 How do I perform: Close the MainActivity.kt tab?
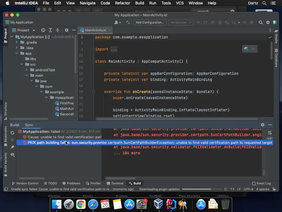[x=109, y=30]
